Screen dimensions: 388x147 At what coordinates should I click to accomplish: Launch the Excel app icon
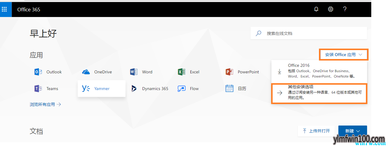pyautogui.click(x=181, y=72)
